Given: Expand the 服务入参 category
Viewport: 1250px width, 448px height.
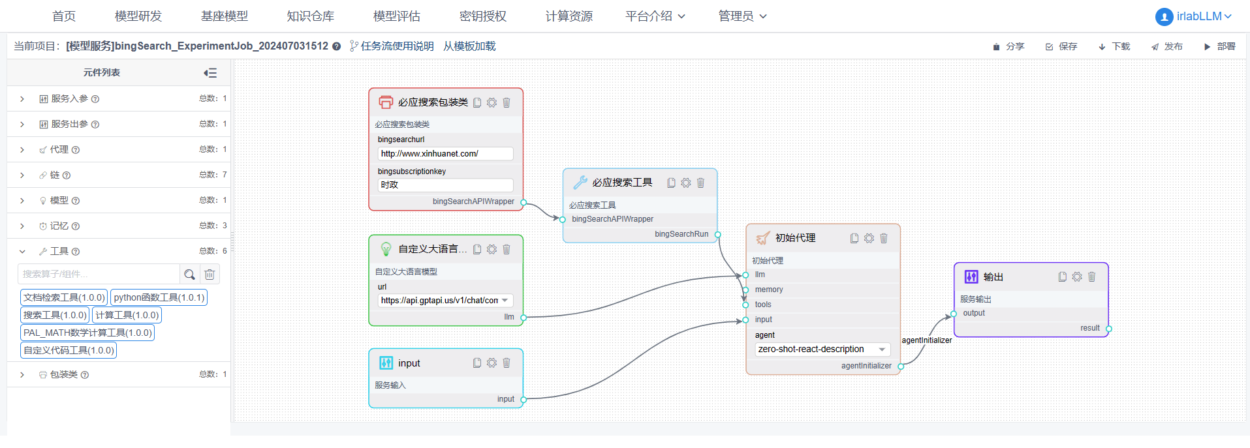Looking at the screenshot, I should (x=22, y=99).
